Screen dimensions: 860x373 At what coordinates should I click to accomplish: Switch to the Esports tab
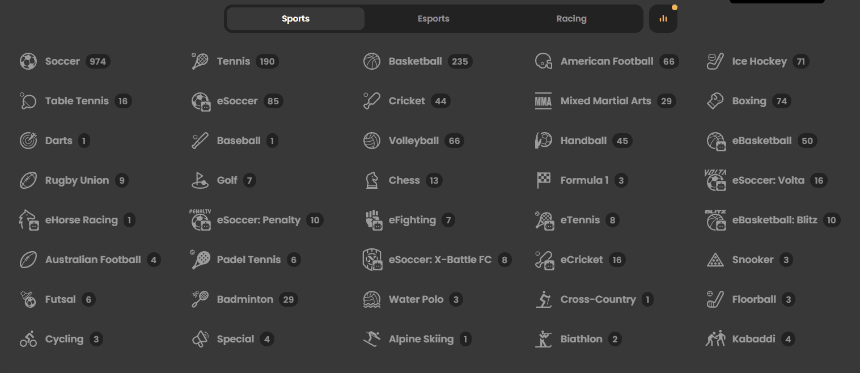pos(433,18)
